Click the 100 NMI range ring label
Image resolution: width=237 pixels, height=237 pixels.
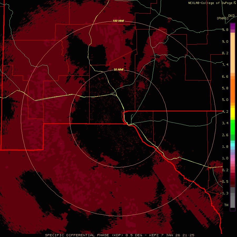[x=118, y=21]
